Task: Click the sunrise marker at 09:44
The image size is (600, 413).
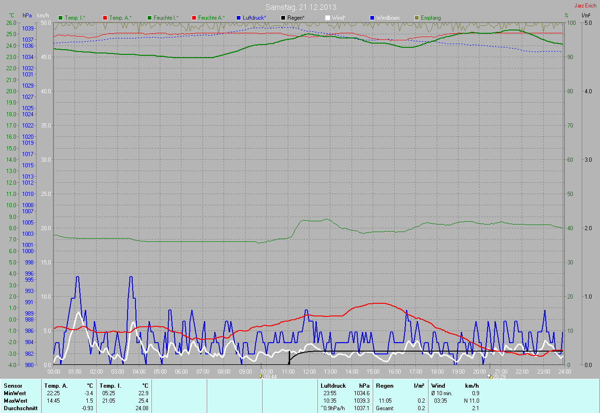Action: tap(261, 376)
